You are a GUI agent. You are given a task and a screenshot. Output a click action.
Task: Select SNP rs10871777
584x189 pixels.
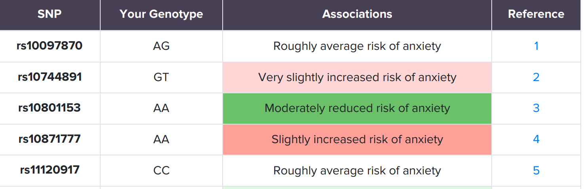point(50,139)
